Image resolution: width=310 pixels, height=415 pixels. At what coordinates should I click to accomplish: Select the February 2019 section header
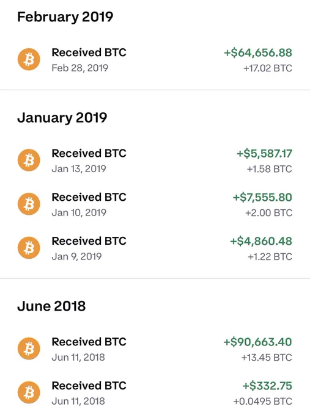[x=65, y=16]
